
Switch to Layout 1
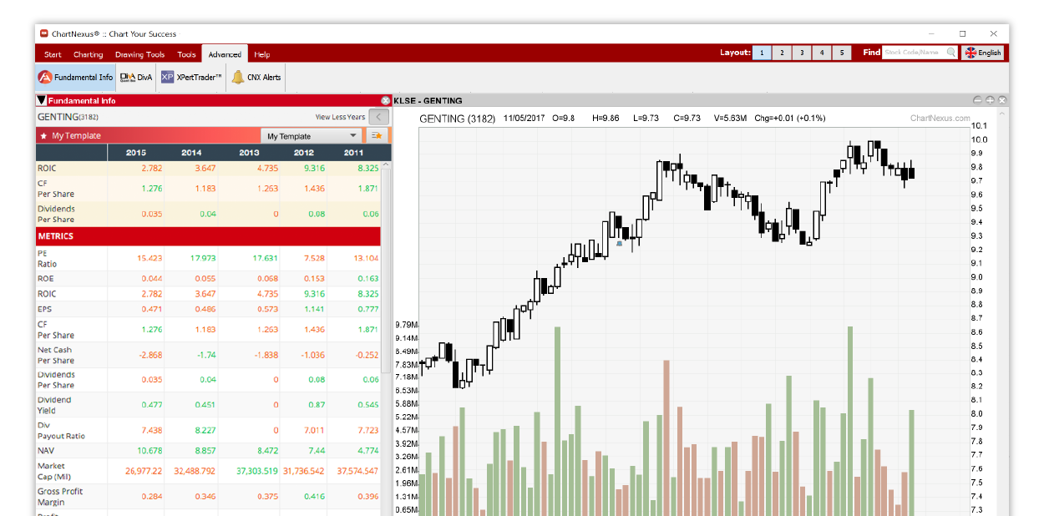tap(762, 53)
